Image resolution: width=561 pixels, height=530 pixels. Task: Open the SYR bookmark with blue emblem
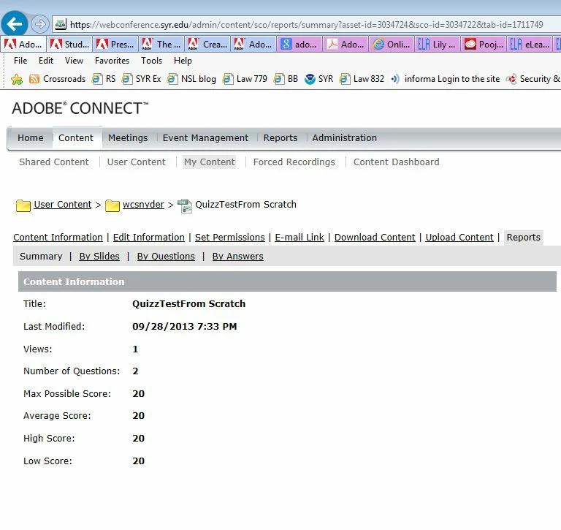click(318, 79)
